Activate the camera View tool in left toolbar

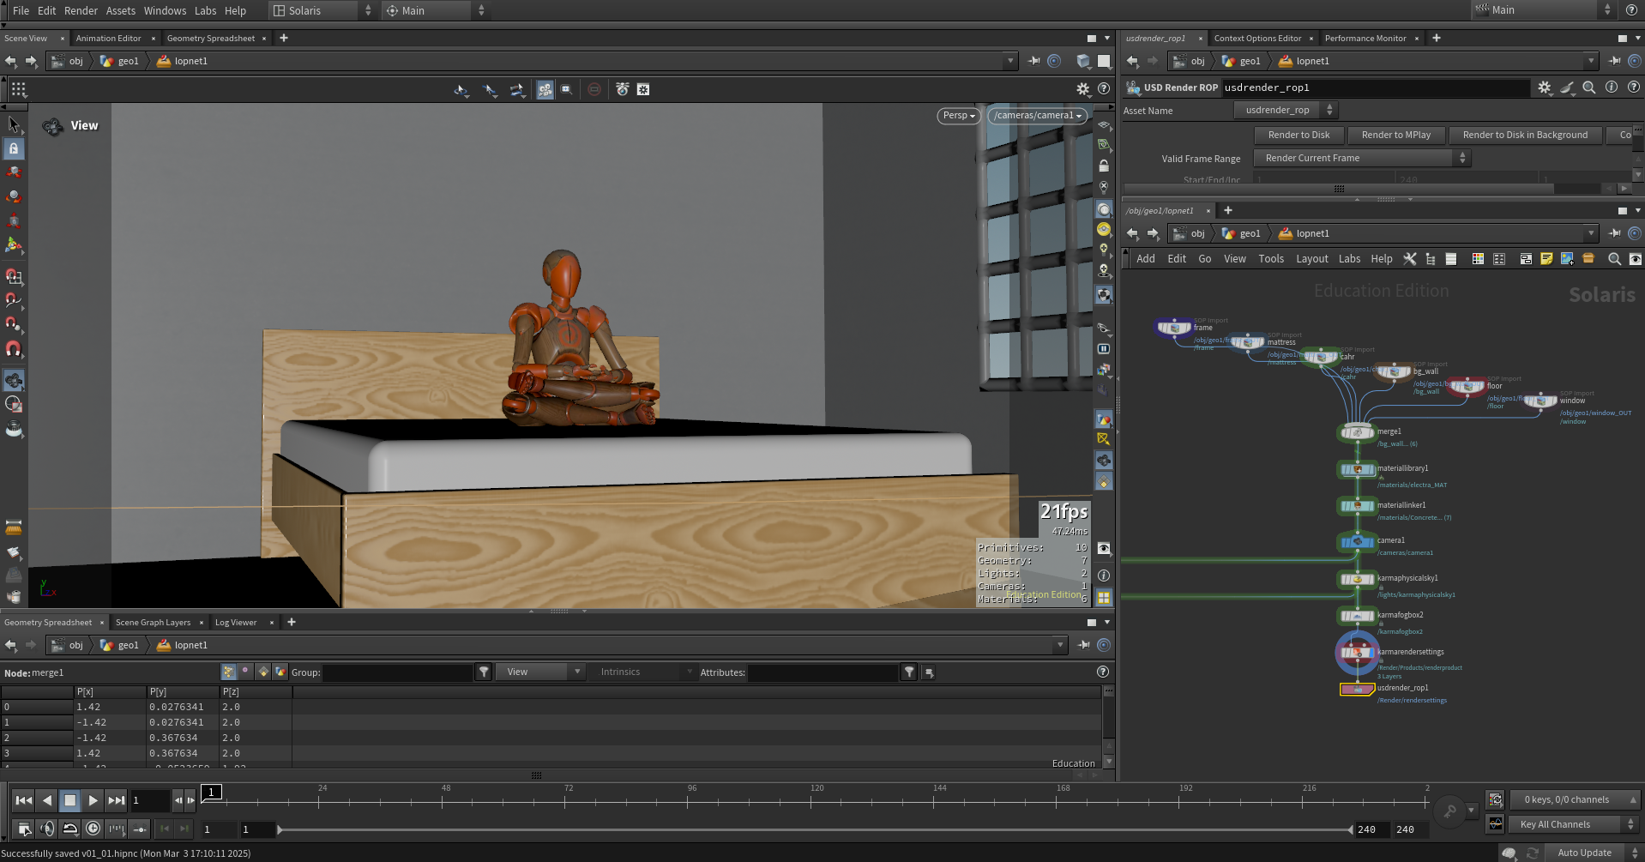point(14,380)
